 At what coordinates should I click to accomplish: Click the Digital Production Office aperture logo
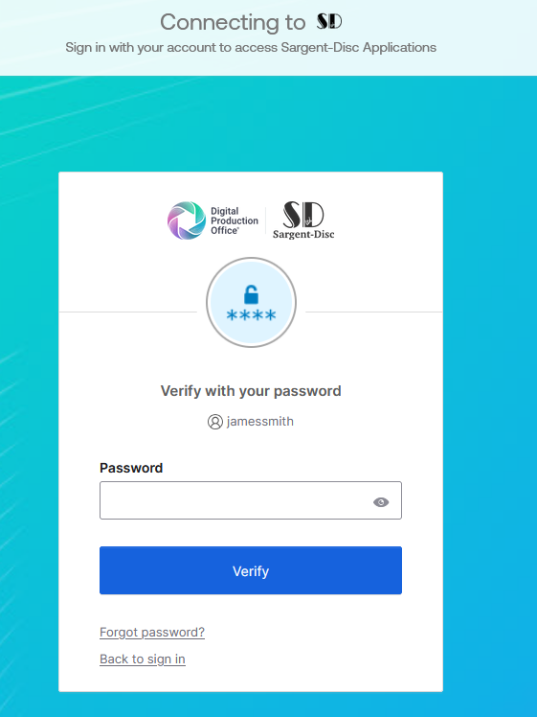click(187, 220)
